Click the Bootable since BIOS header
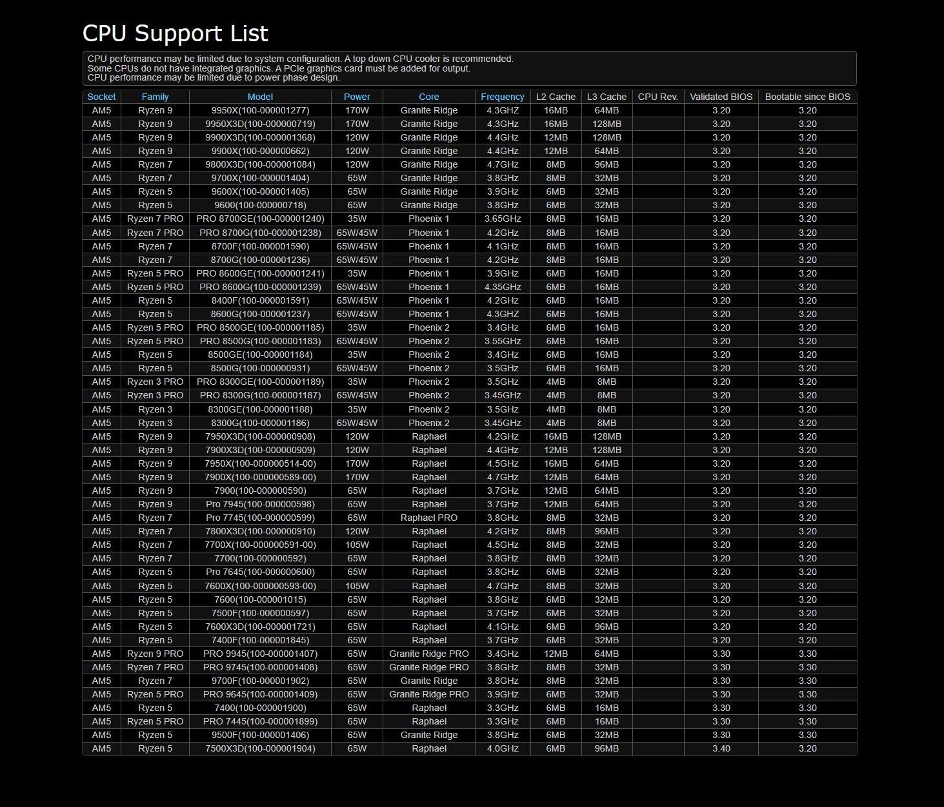Image resolution: width=944 pixels, height=807 pixels. (x=807, y=97)
